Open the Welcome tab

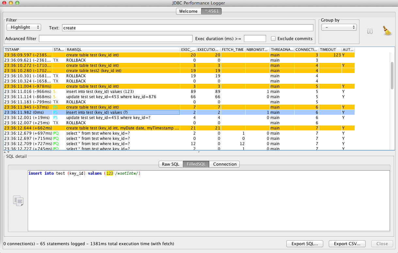point(188,11)
